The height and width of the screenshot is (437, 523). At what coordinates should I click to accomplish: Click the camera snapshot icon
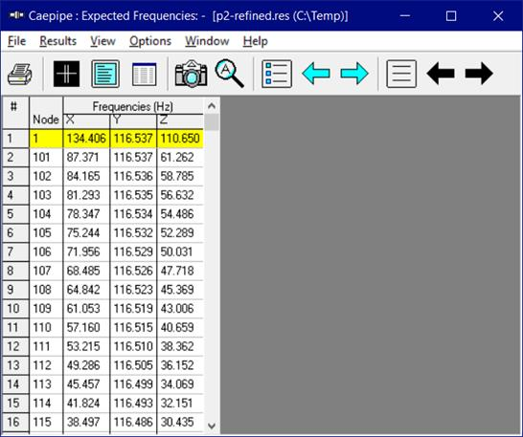pyautogui.click(x=191, y=74)
